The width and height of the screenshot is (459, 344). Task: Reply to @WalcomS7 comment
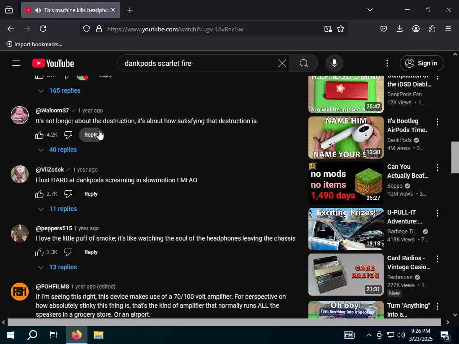click(x=91, y=135)
